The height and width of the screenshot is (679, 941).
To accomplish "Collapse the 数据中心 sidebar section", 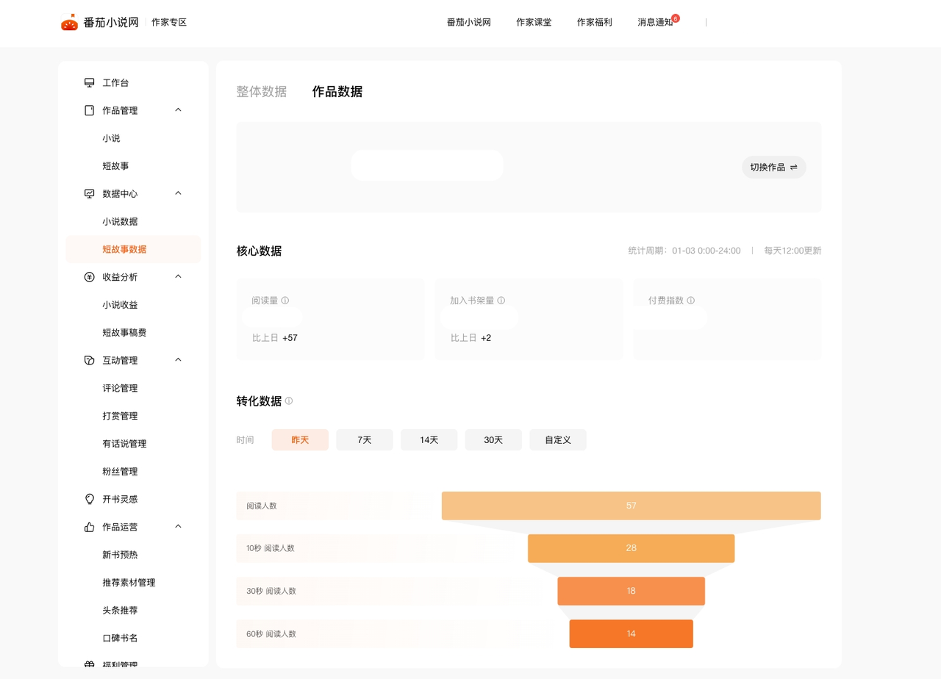I will click(178, 193).
